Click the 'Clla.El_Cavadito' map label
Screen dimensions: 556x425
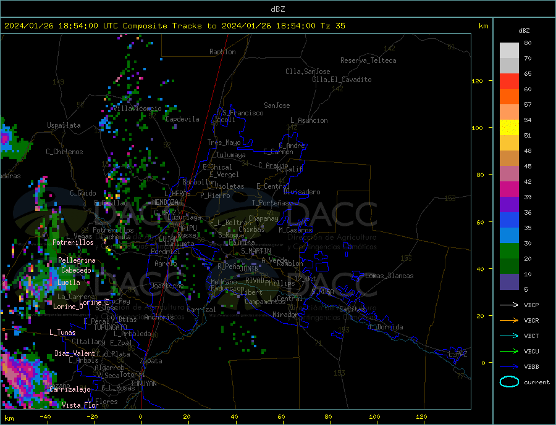(342, 80)
